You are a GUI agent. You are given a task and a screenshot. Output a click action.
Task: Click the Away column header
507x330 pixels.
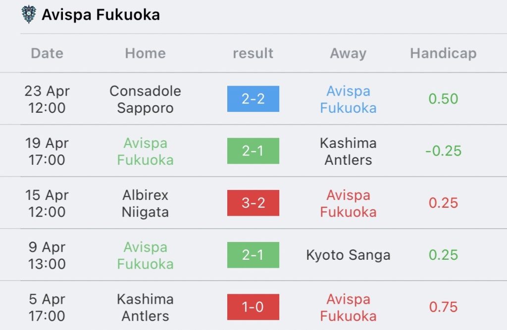click(348, 53)
